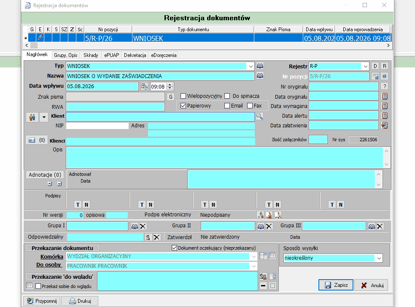This screenshot has height=307, width=415.
Task: Clear Grupa III with X icon
Action: 380,226
